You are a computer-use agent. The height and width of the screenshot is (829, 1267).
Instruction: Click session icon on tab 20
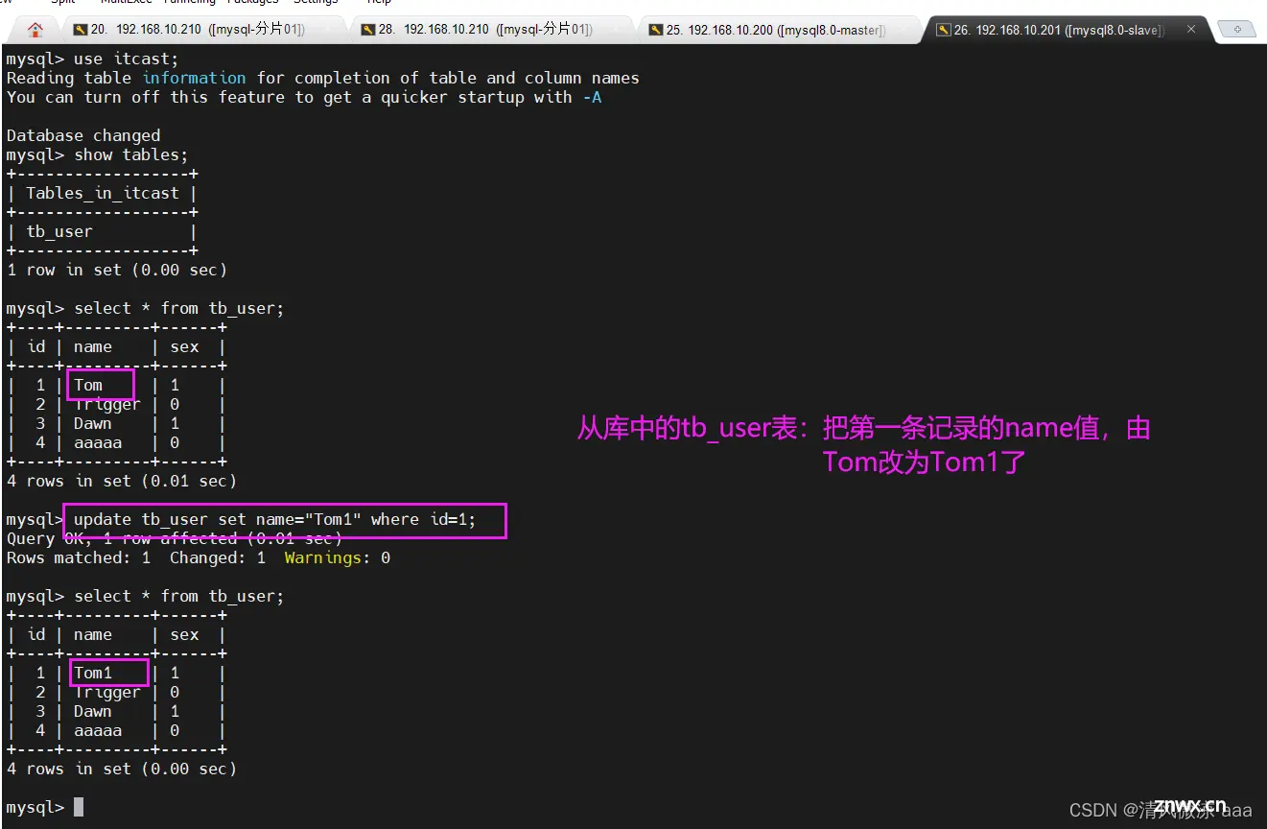pyautogui.click(x=80, y=30)
